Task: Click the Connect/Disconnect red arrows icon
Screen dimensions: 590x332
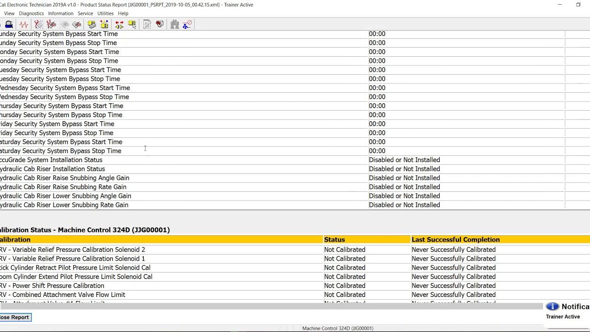Action: [119, 24]
